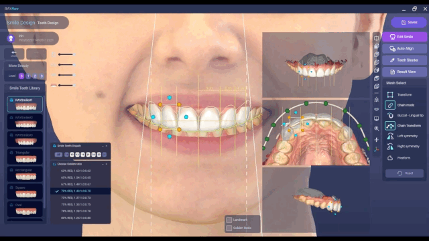Enable the Landmark checkbox
The height and width of the screenshot is (241, 429).
[229, 220]
